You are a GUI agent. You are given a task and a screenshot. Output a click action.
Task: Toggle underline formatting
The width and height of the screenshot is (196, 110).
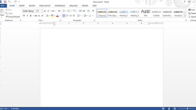coord(31,16)
